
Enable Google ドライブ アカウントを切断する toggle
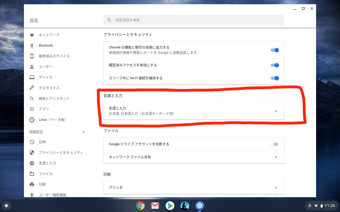pos(274,144)
